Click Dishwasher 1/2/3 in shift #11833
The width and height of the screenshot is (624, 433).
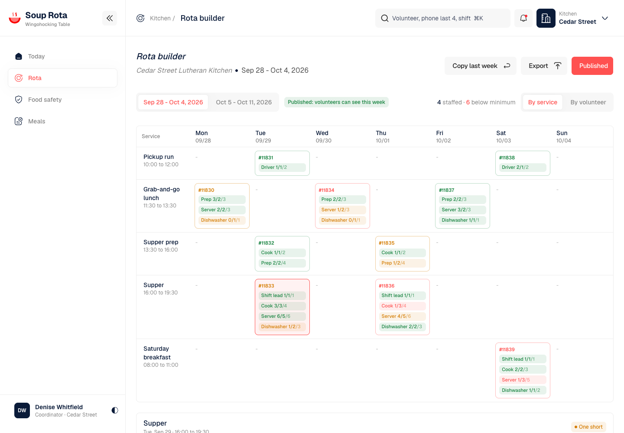coord(282,326)
